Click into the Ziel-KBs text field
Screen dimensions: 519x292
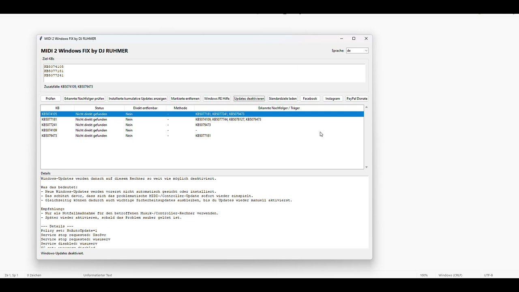click(204, 73)
